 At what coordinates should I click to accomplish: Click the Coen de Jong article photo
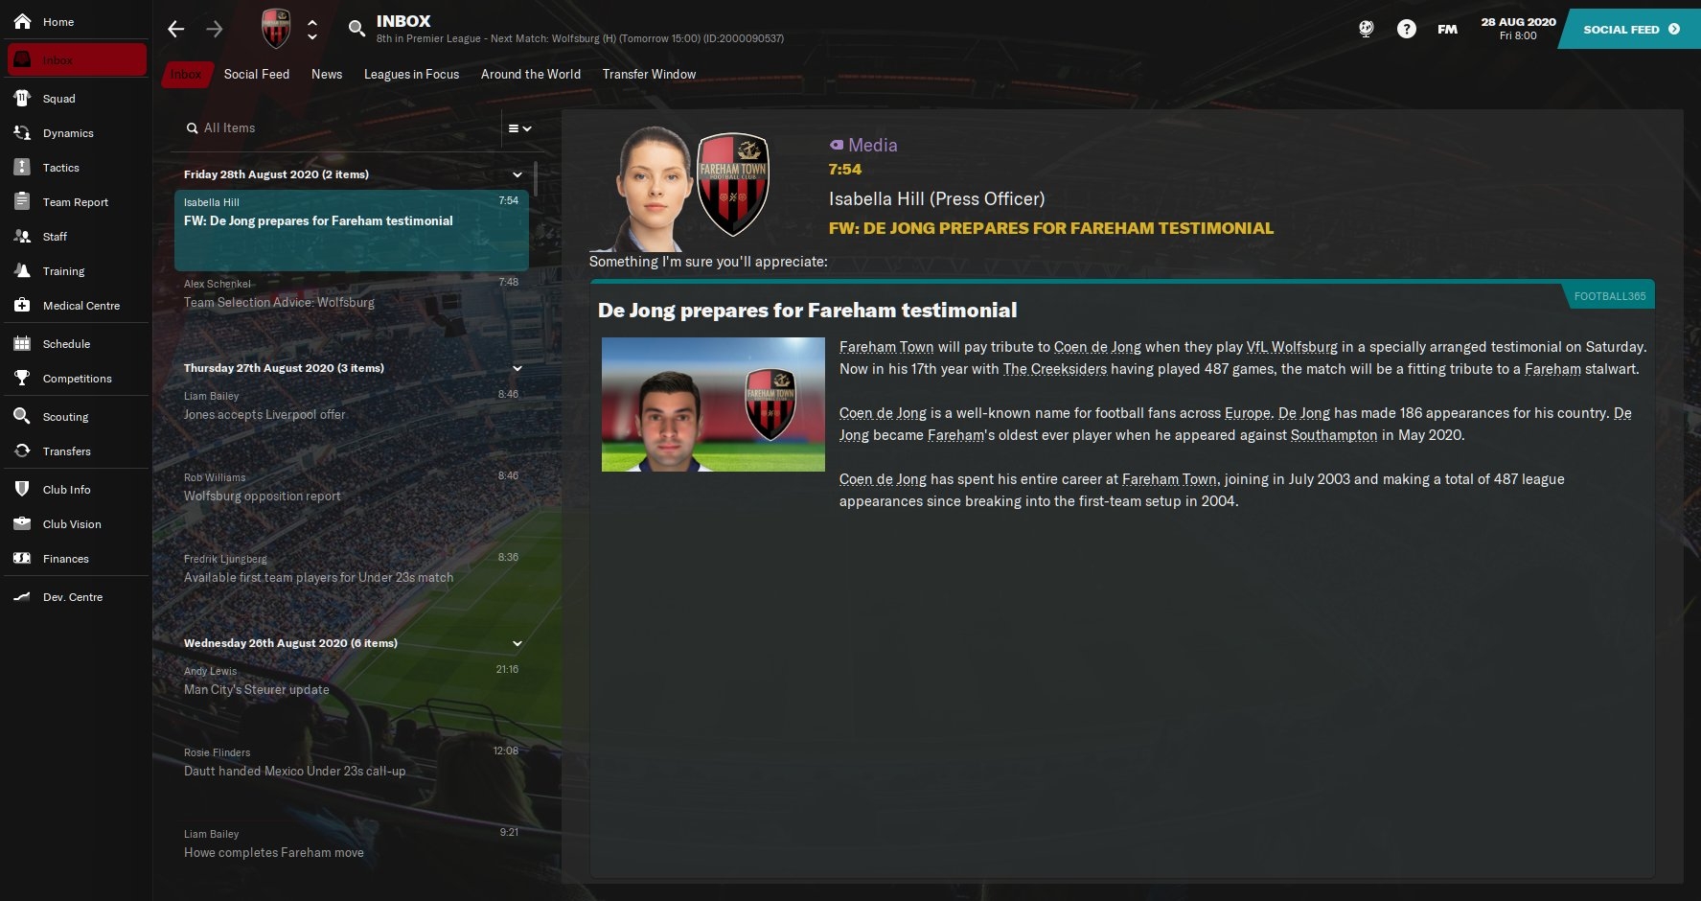(713, 404)
